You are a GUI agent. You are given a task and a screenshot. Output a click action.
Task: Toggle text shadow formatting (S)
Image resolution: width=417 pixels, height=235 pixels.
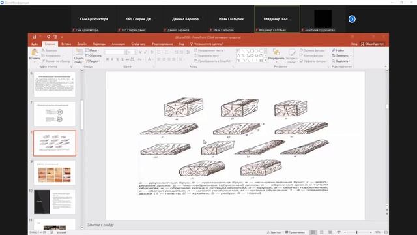(x=122, y=59)
